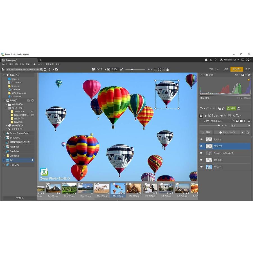
Task: Select the Text tool
Action: click(x=237, y=116)
